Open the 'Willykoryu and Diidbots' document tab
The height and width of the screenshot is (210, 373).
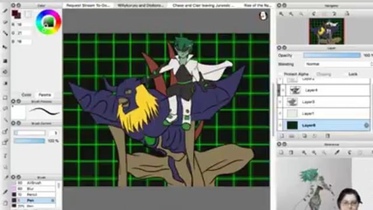click(x=140, y=5)
